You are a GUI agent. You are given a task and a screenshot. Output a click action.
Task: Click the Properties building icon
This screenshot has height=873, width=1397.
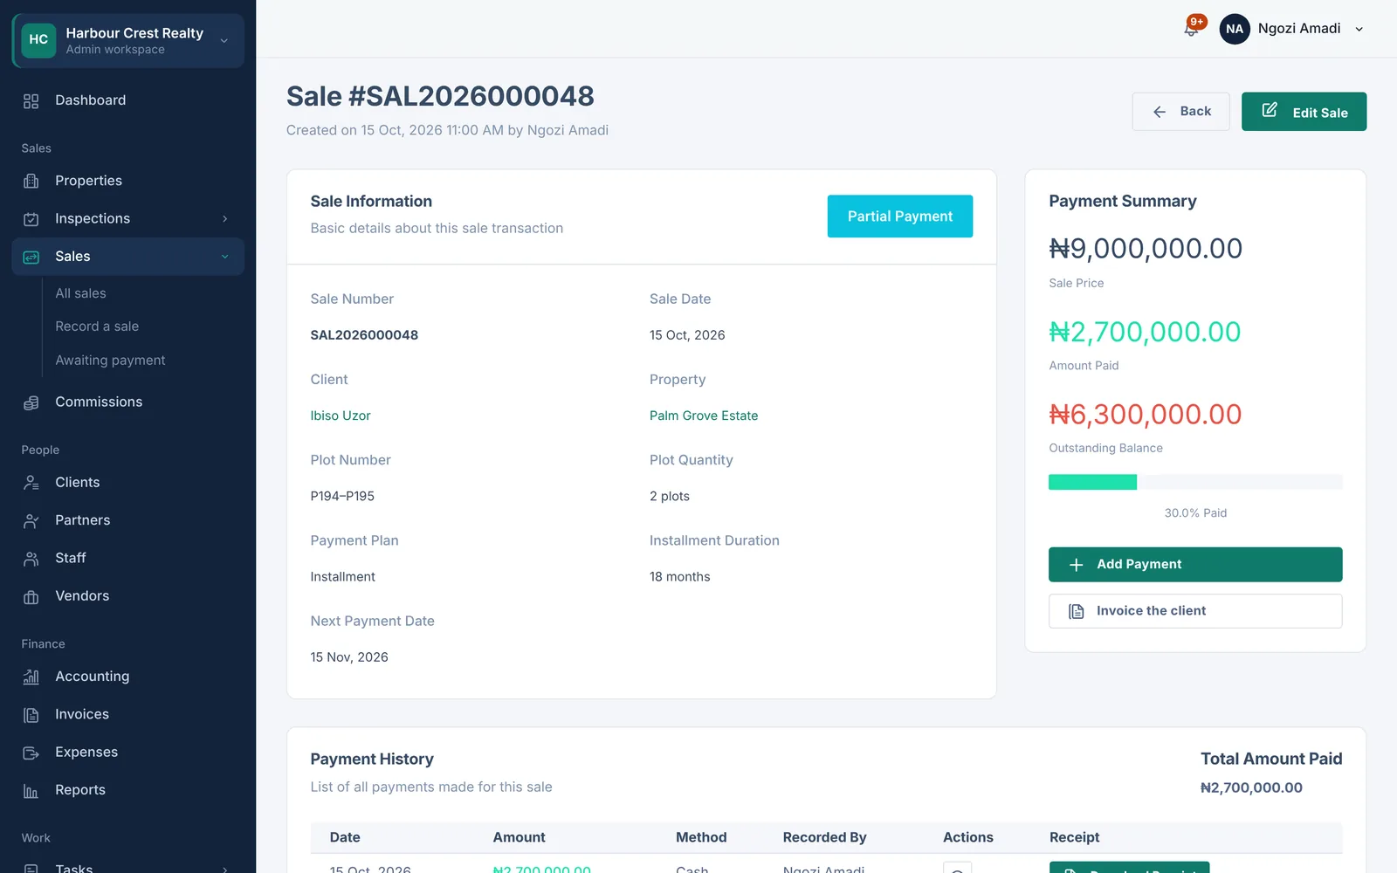pyautogui.click(x=31, y=182)
